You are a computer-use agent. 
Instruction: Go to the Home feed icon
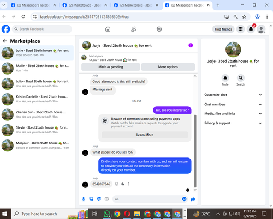108,29
